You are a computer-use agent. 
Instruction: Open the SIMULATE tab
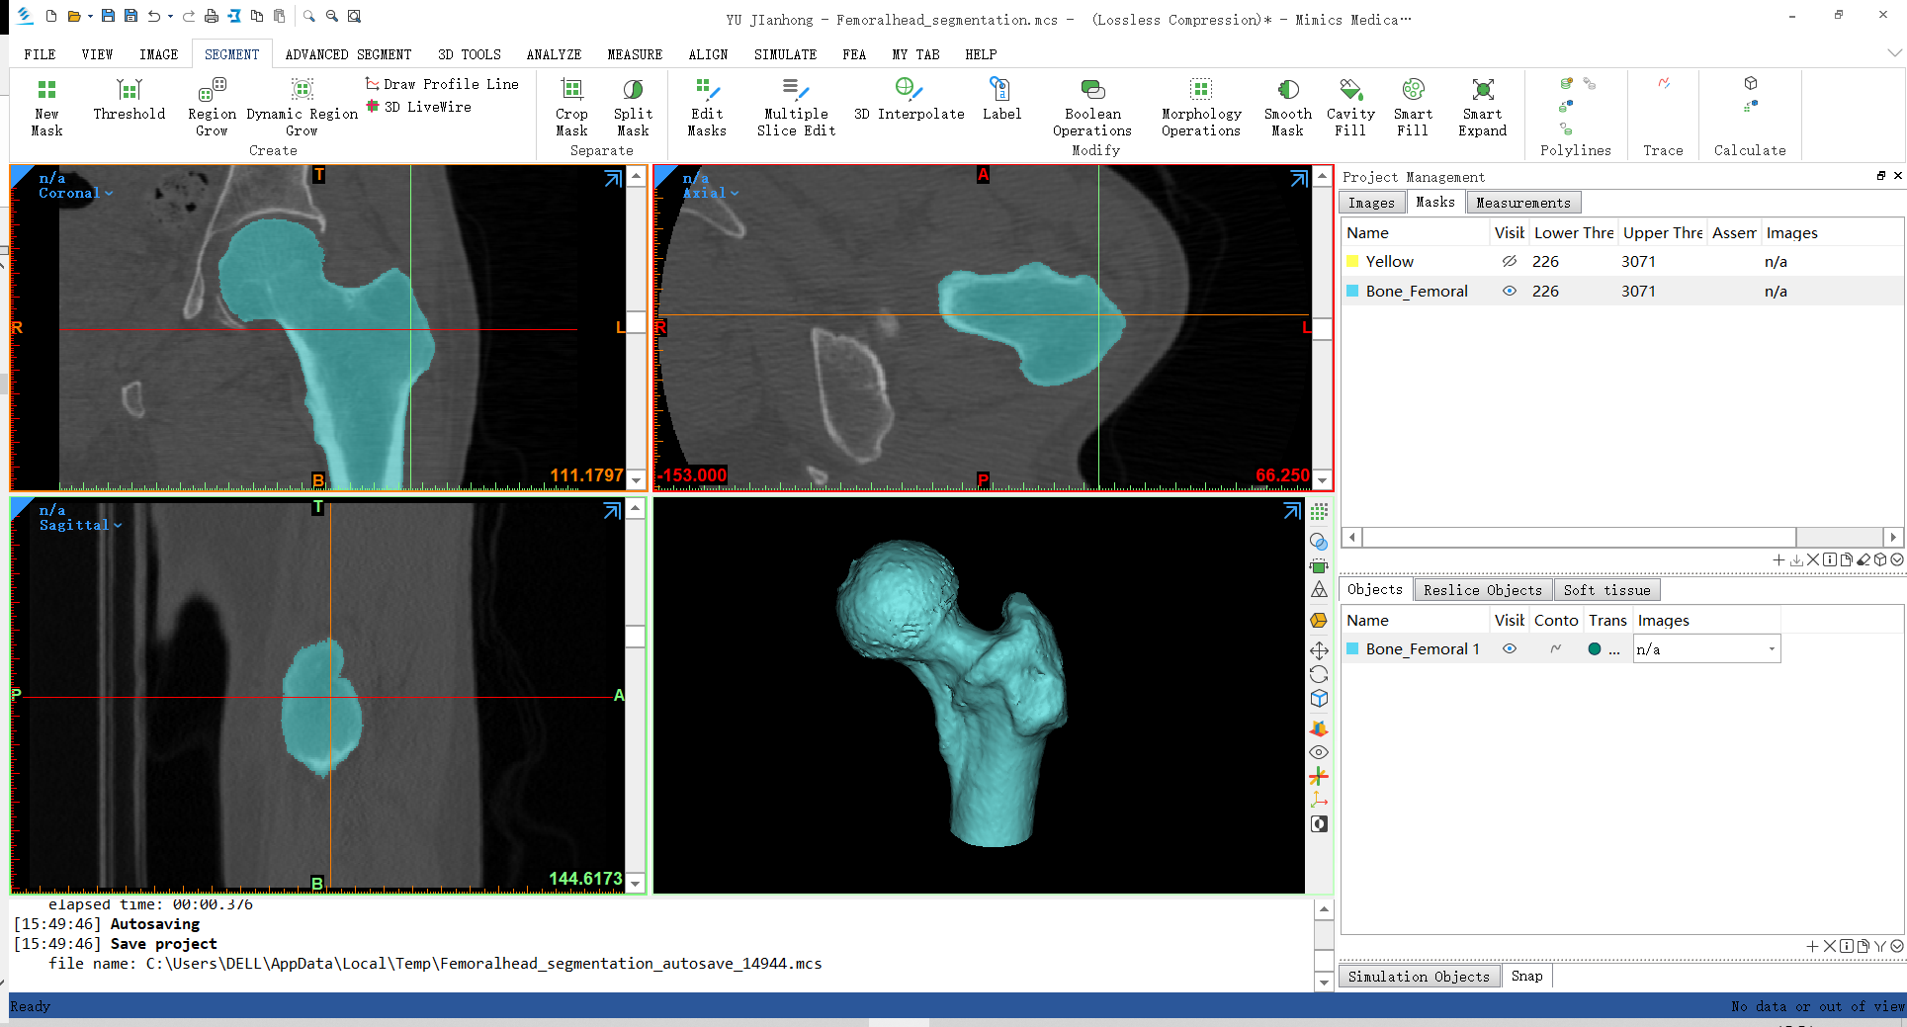(785, 54)
